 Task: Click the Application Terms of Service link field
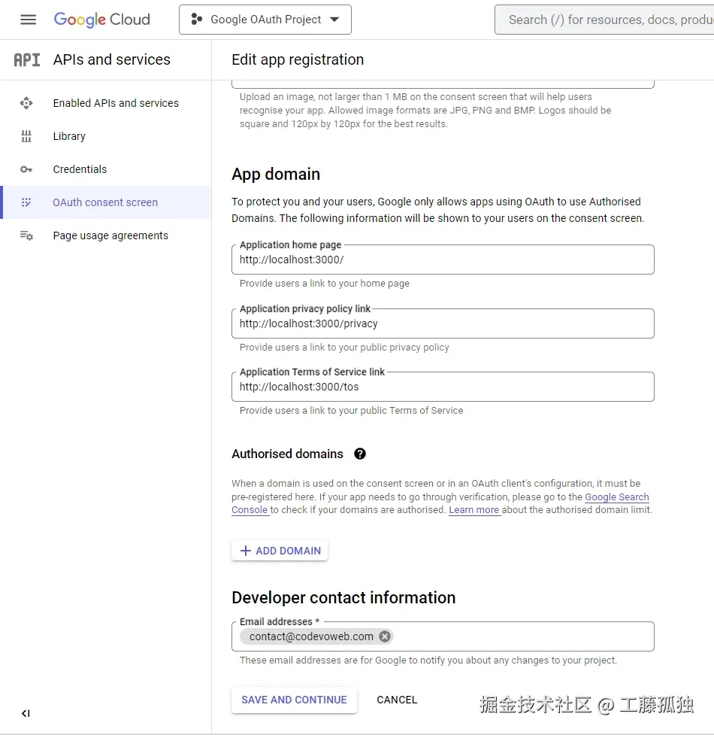443,387
